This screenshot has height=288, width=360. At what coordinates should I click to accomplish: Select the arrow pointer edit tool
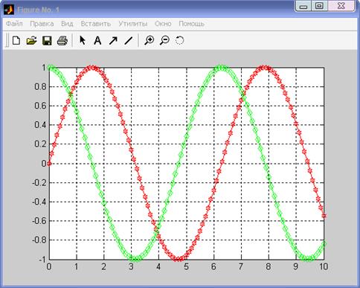point(83,40)
